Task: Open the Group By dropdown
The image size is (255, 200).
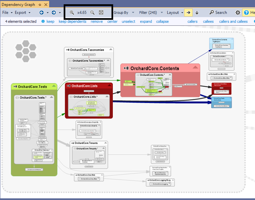Action: point(124,13)
